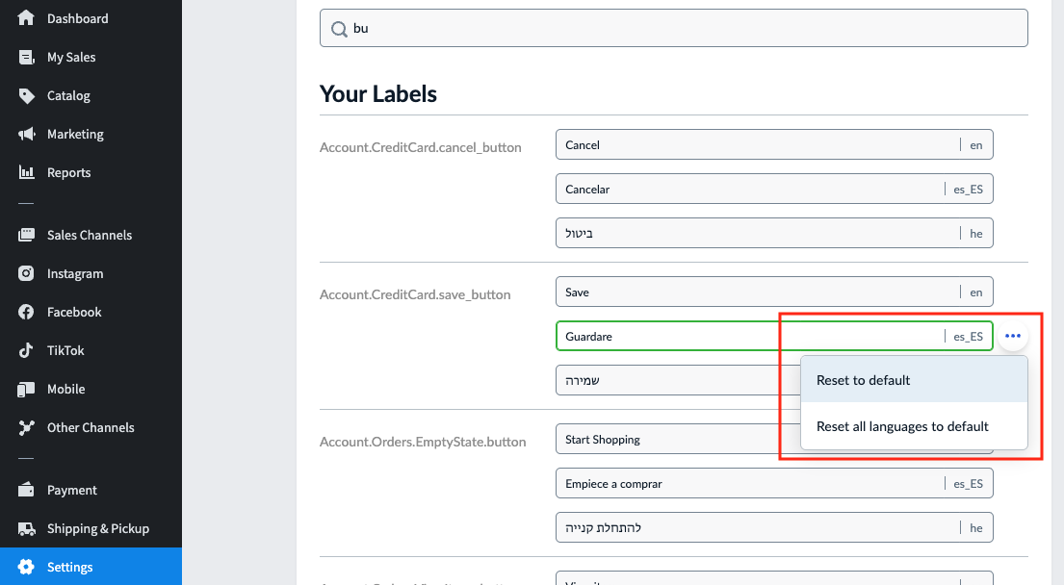Select Reset to default option

click(x=863, y=380)
